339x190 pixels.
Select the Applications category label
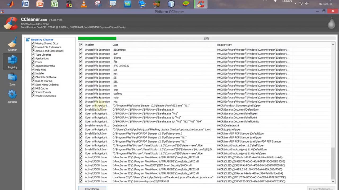pos(42,59)
